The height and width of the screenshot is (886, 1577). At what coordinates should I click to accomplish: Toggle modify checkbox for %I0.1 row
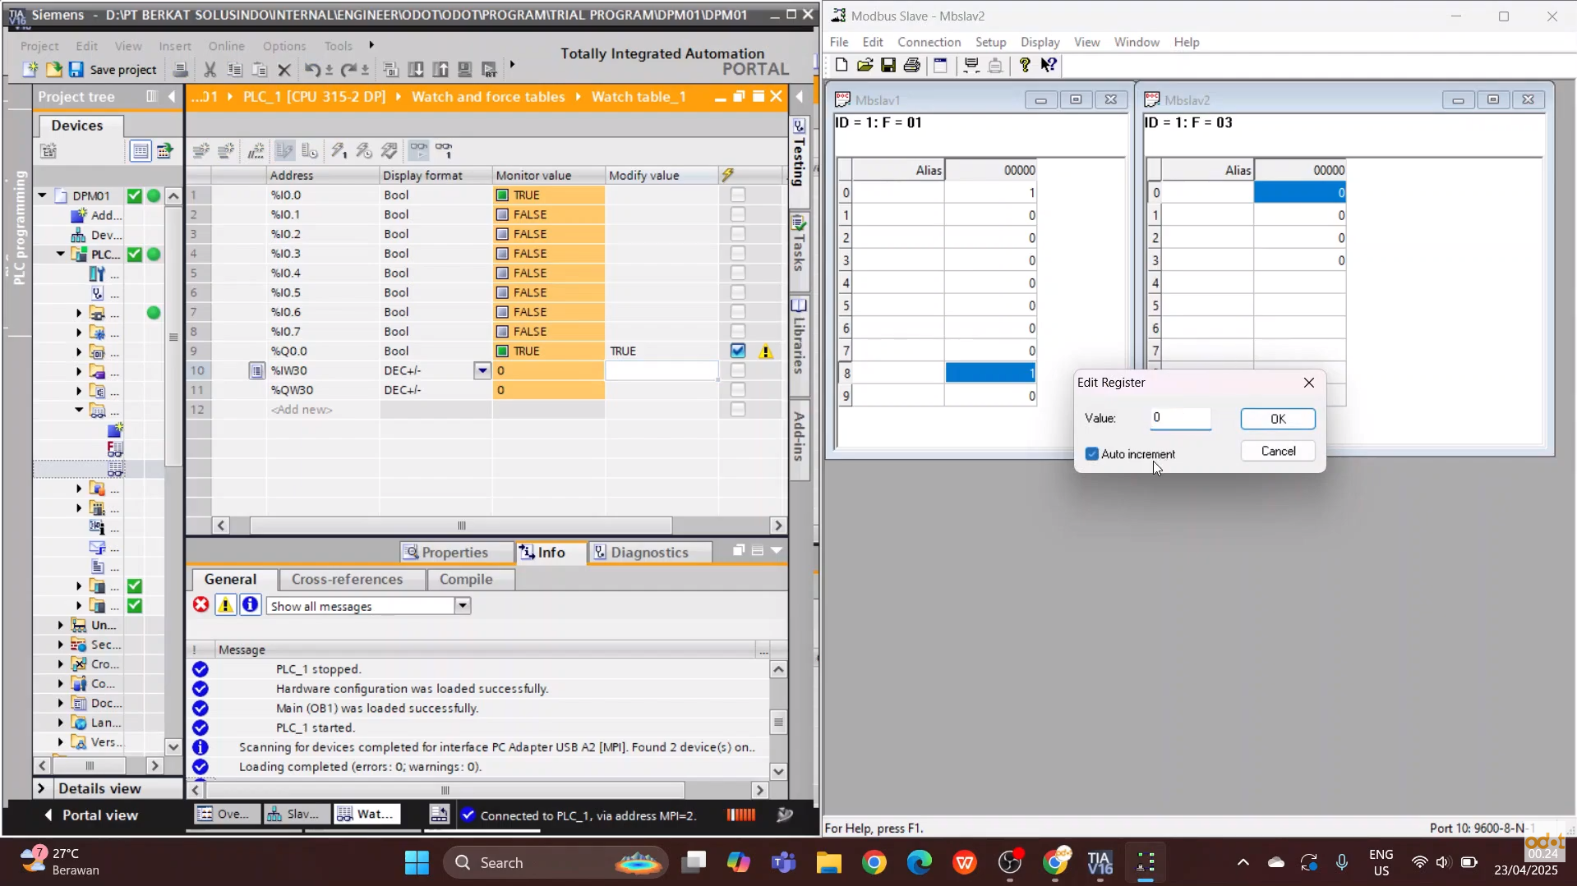click(738, 214)
